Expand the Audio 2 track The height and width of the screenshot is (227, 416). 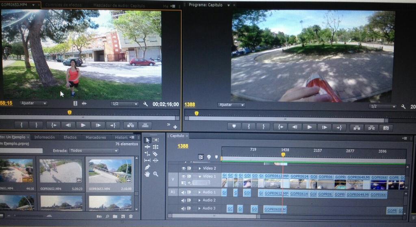[x=200, y=201]
